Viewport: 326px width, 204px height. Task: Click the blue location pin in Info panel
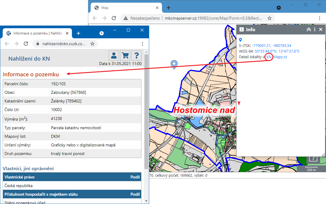pos(241,40)
